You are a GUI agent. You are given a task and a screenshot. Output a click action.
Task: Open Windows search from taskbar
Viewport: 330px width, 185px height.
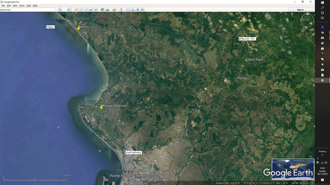322,8
